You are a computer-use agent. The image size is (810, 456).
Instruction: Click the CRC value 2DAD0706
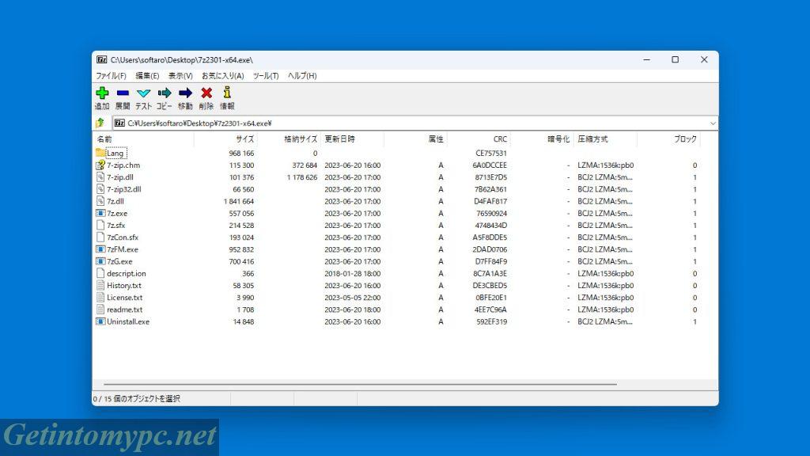(x=490, y=249)
